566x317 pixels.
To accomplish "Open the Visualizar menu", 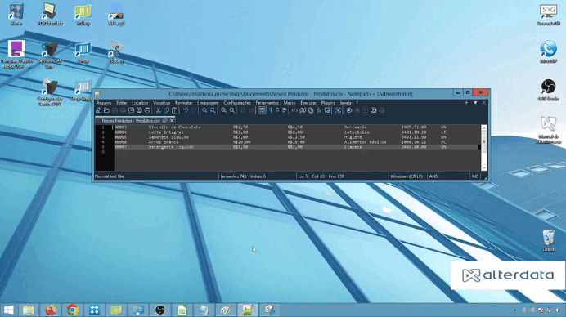I will 162,103.
